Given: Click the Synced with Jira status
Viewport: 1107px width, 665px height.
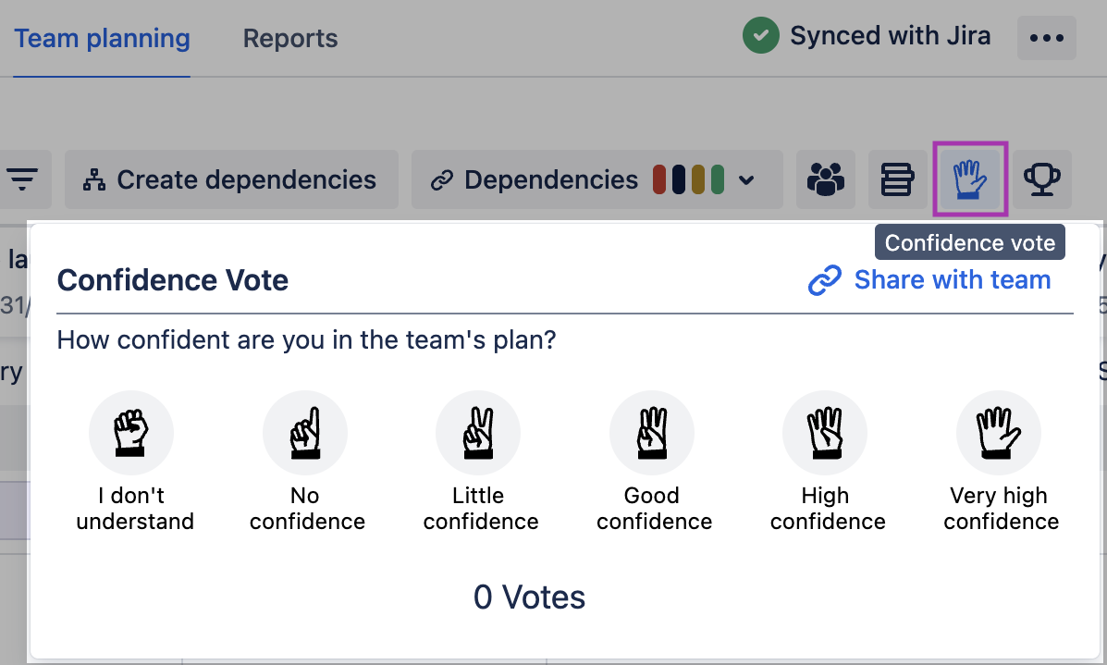Looking at the screenshot, I should pyautogui.click(x=867, y=37).
